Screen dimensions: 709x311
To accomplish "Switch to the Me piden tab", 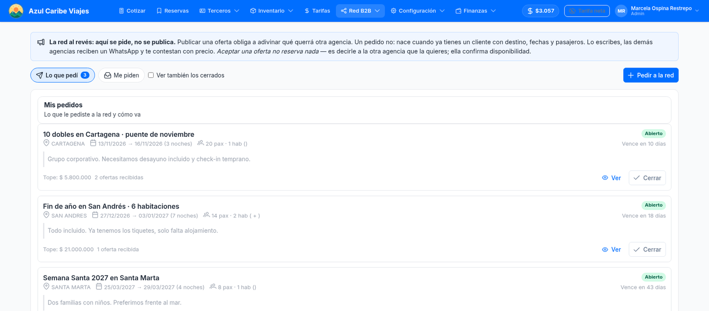I will pyautogui.click(x=121, y=75).
